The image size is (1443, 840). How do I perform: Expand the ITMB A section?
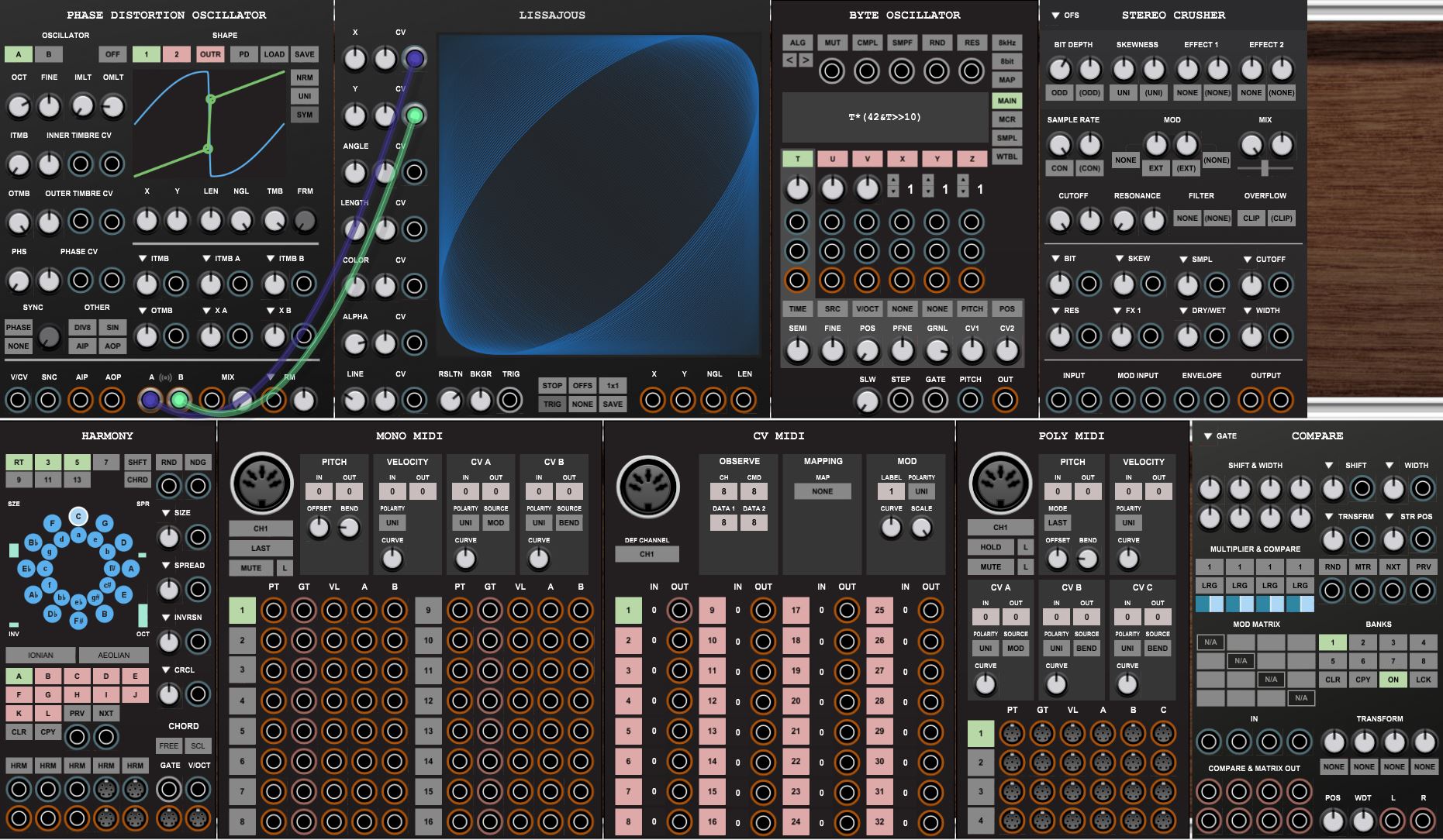(206, 259)
